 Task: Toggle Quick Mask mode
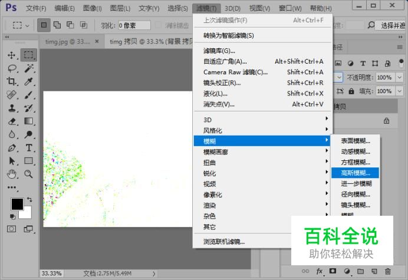(x=11, y=229)
